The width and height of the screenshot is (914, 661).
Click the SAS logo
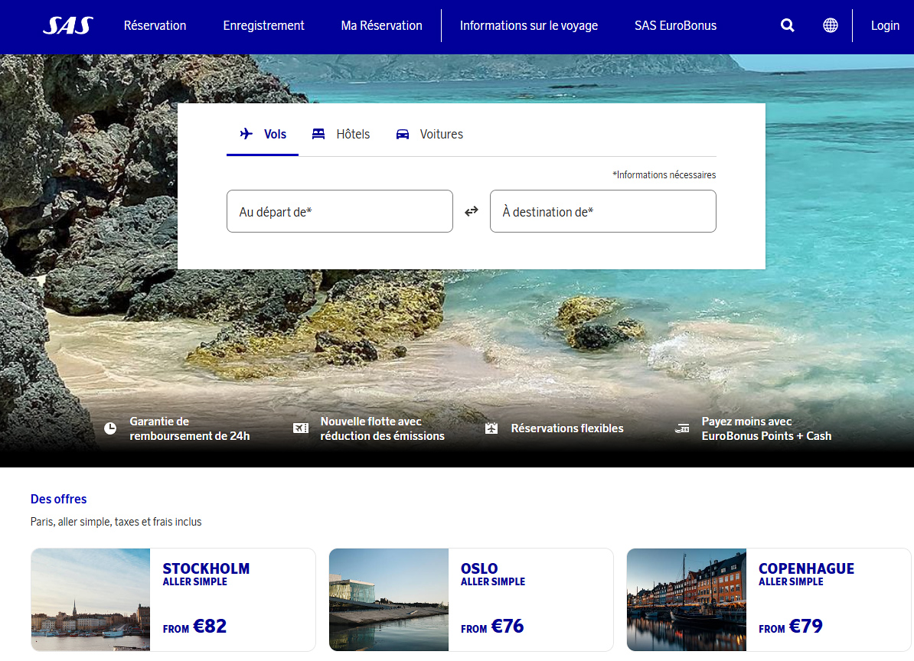click(x=65, y=25)
